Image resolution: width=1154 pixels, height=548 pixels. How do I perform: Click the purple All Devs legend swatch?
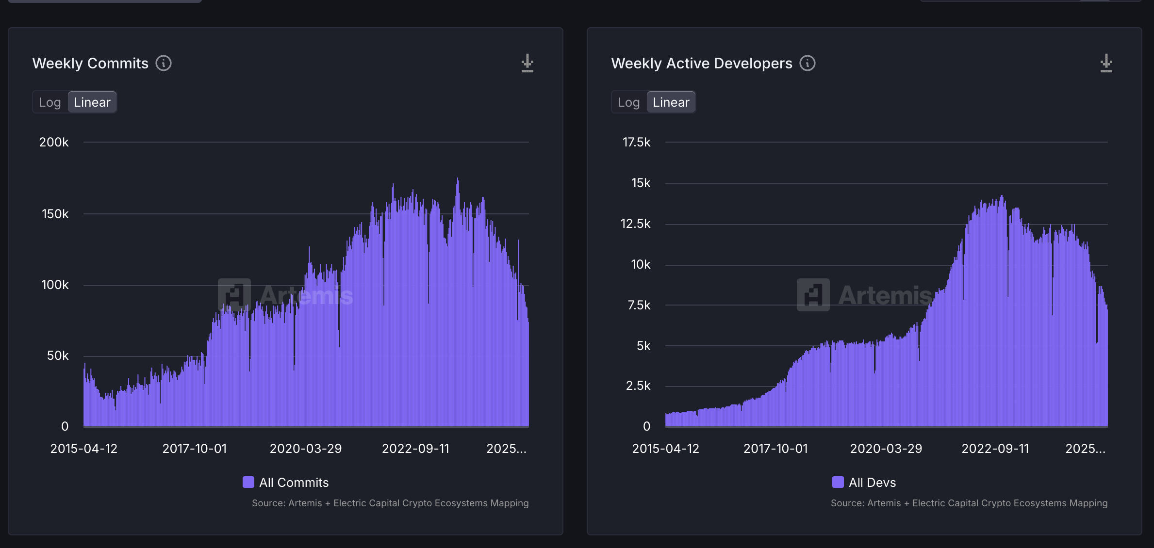[x=838, y=482]
